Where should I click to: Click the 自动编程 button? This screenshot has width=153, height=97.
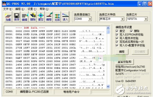[x=140, y=52]
